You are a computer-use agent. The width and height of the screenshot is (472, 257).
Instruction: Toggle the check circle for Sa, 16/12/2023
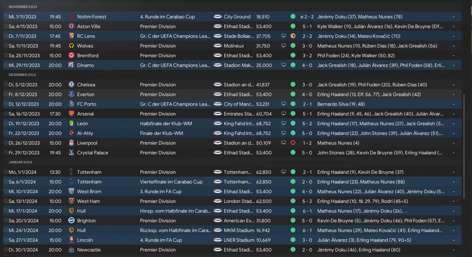coord(6,114)
